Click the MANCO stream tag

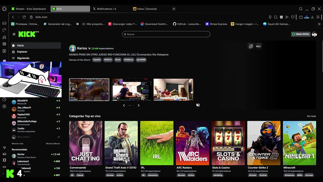pos(108,60)
